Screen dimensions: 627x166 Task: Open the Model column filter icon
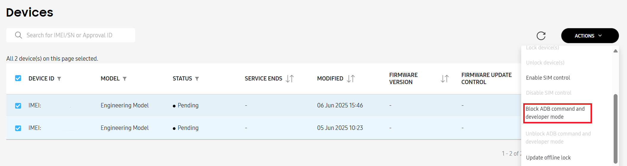(125, 79)
